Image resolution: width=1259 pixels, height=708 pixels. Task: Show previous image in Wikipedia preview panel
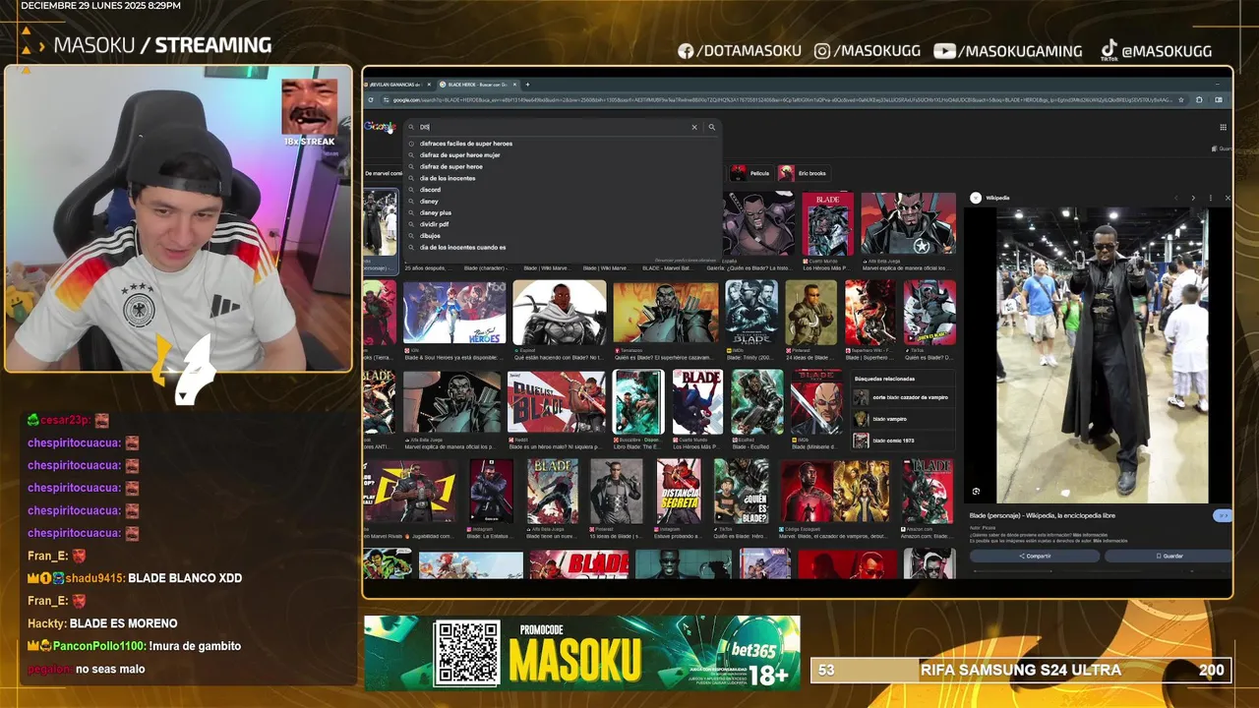click(x=1176, y=198)
